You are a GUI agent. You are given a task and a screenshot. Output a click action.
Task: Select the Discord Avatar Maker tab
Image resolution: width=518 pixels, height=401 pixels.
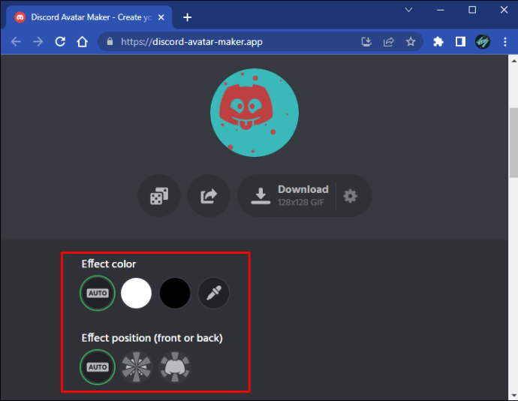pyautogui.click(x=89, y=17)
